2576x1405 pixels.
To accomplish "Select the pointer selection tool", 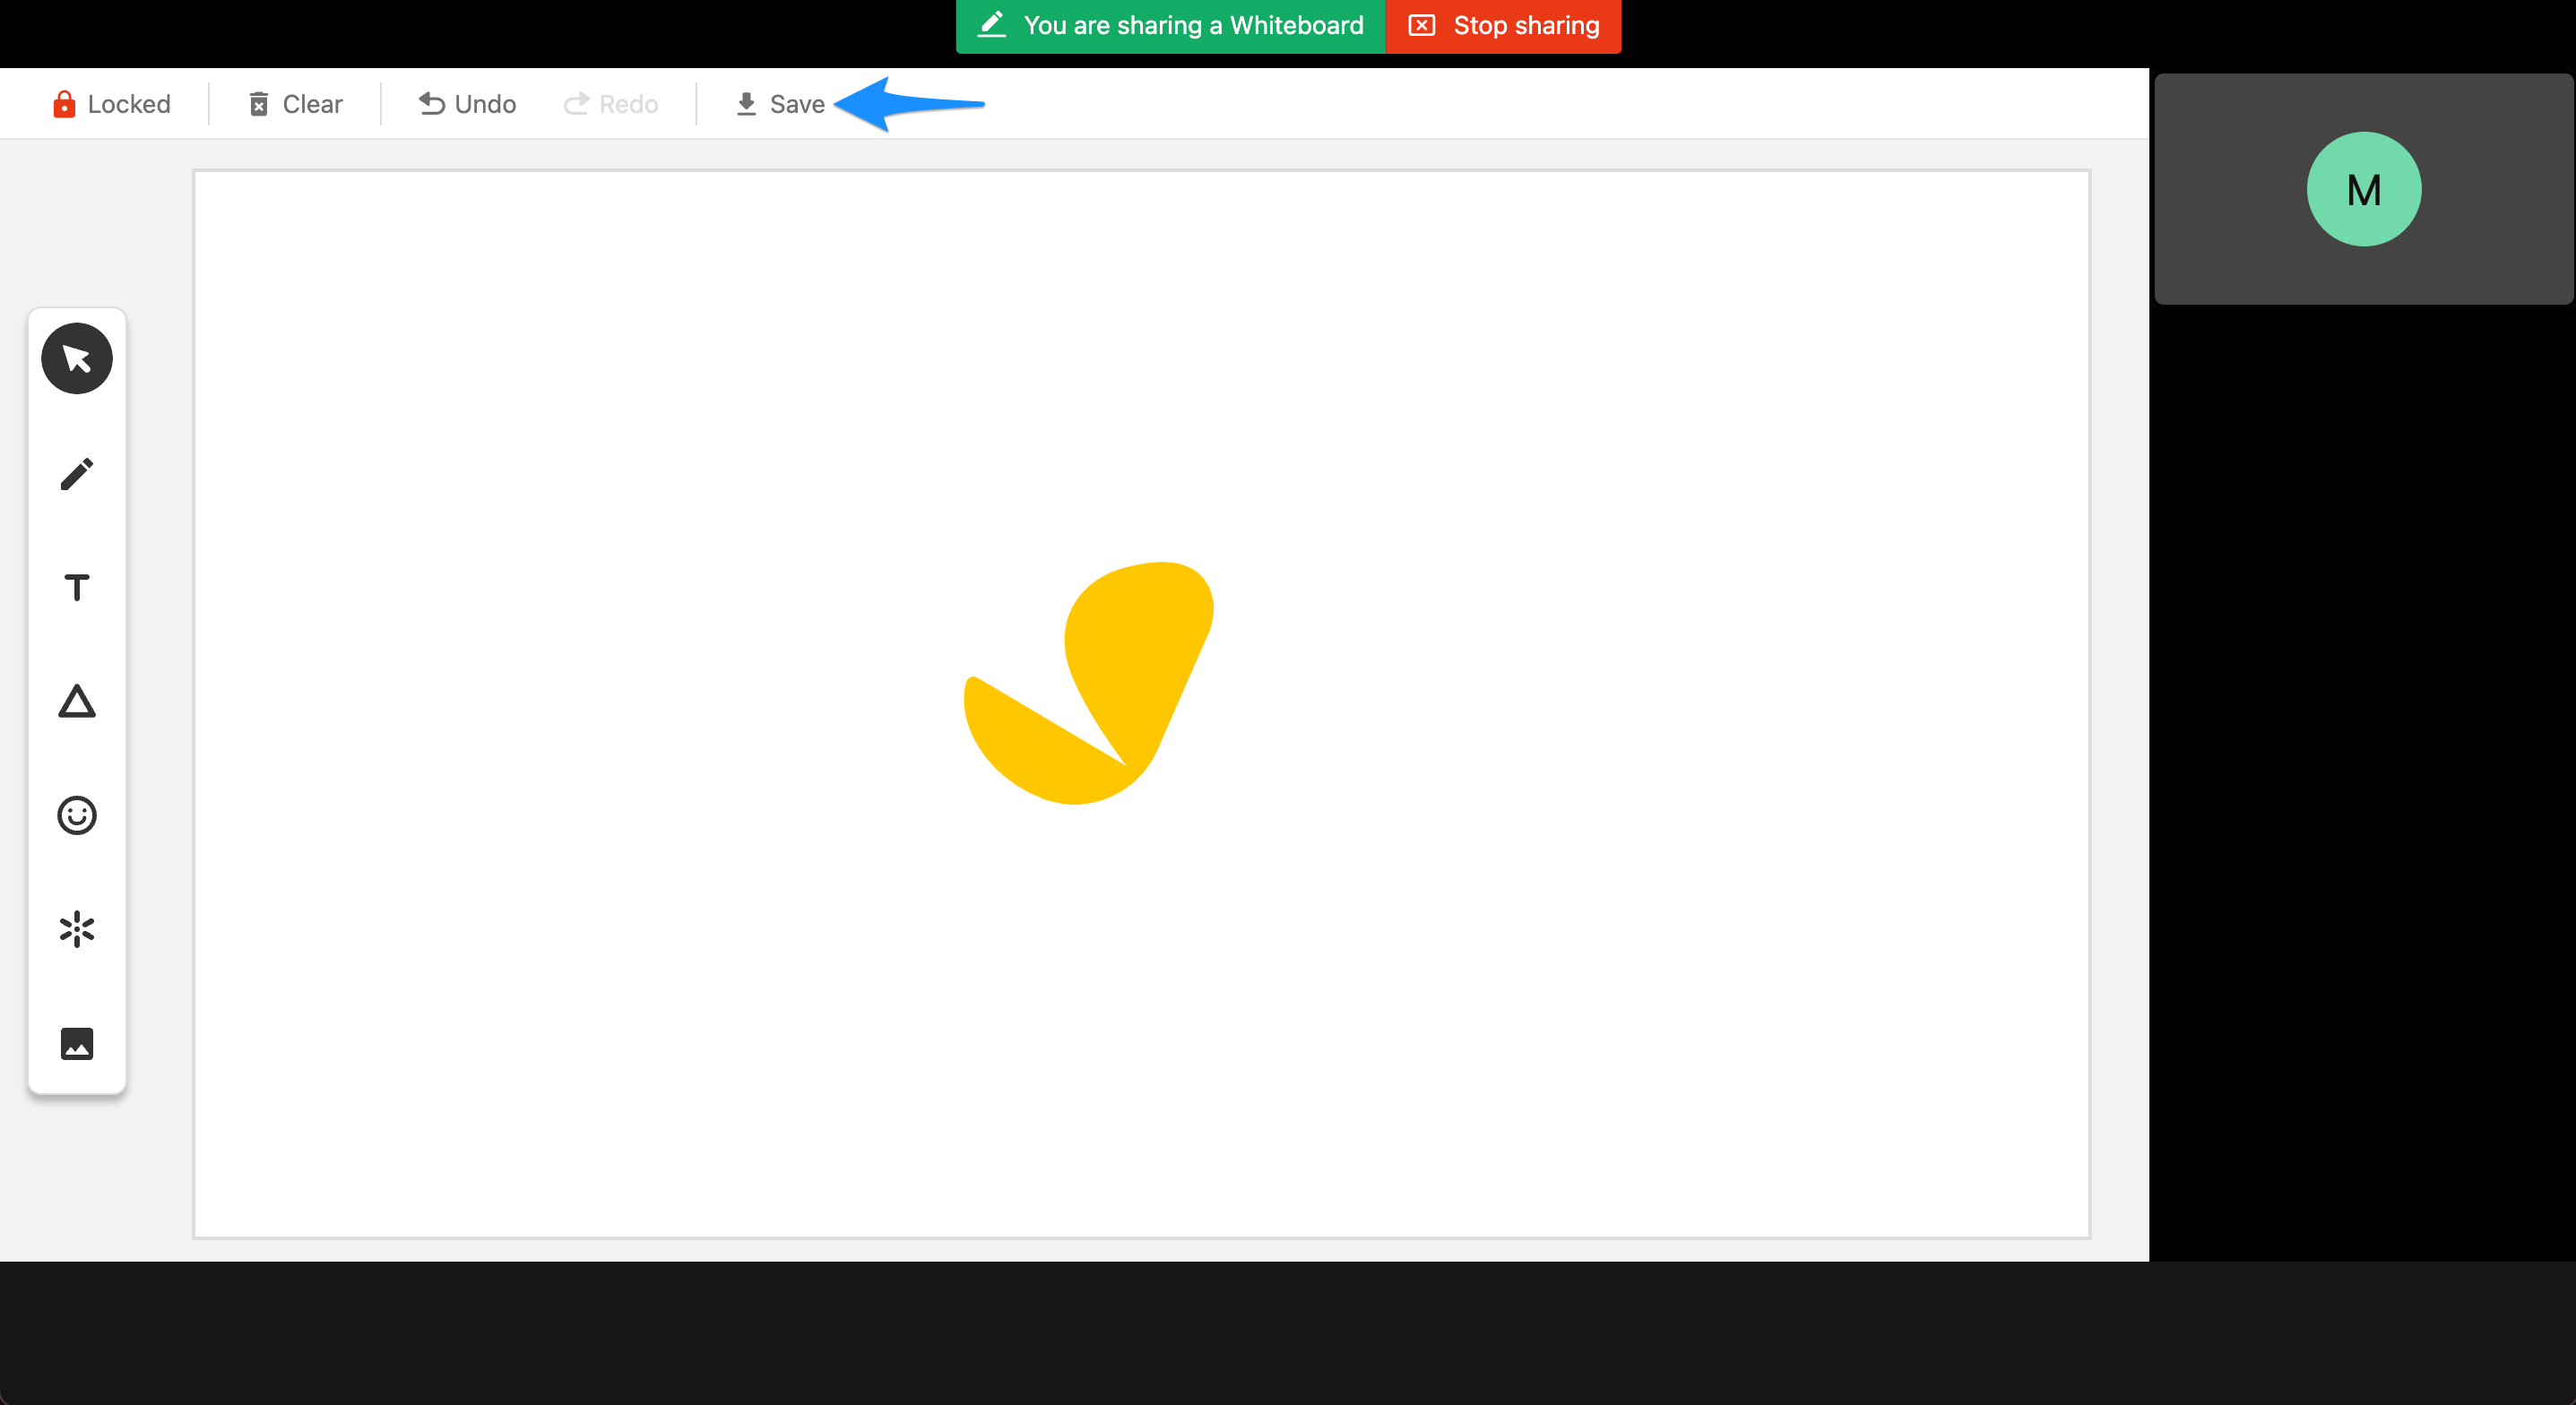I will click(76, 357).
